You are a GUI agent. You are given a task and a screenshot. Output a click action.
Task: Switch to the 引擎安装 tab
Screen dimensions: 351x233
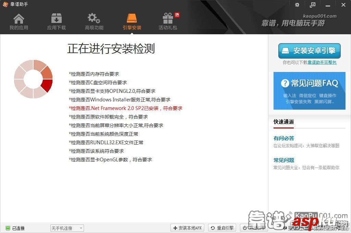132,21
